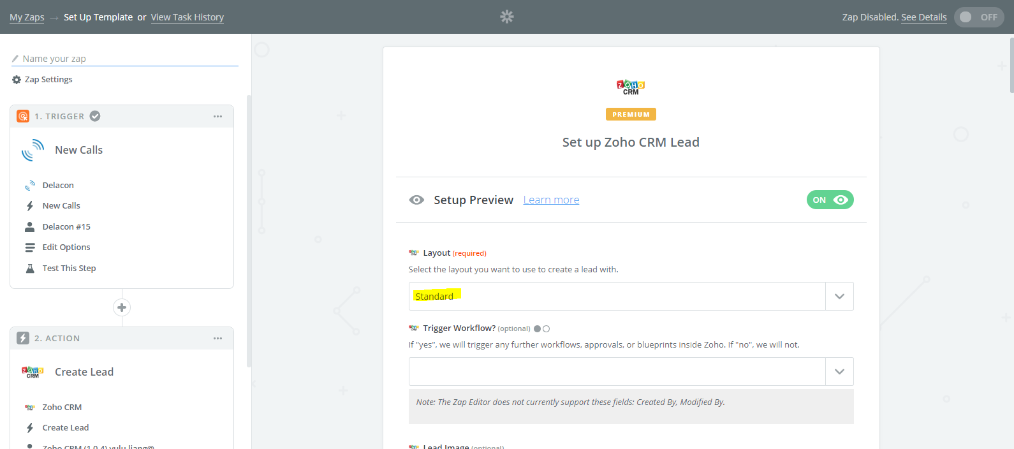This screenshot has height=449, width=1014.
Task: Click the trigger completed checkmark icon
Action: (95, 116)
